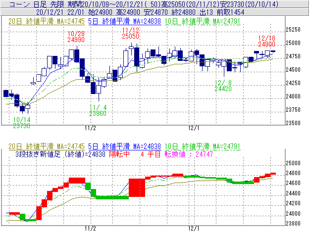This screenshot has width=309, height=234.
Task: Click the magenta 転換値:24747 label
Action: [x=189, y=154]
